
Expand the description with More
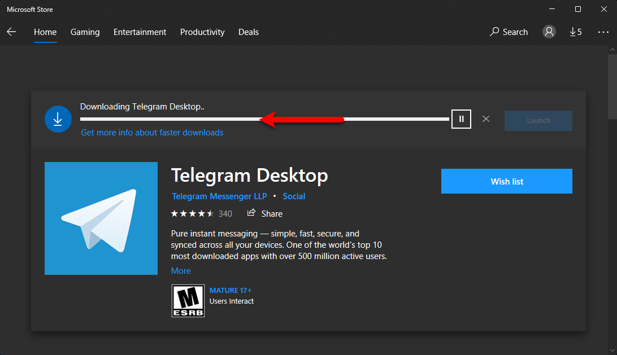181,271
